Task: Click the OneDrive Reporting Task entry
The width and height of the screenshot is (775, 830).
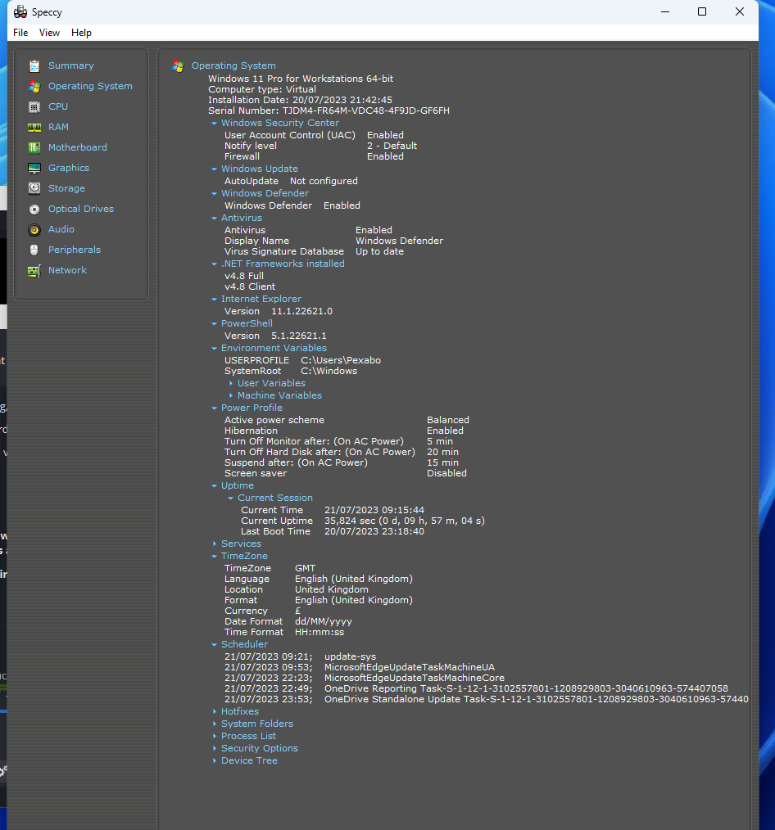Action: click(526, 688)
